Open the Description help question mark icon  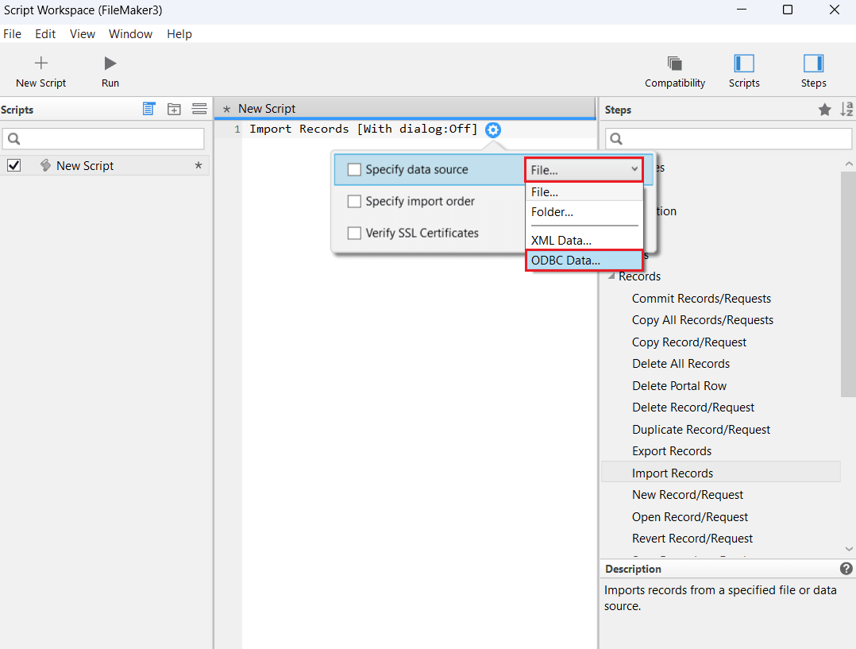[846, 569]
